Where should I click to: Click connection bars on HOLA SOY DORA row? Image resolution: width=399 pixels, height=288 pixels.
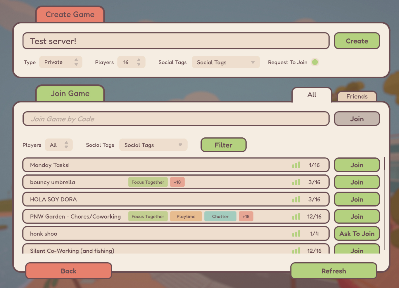(296, 199)
